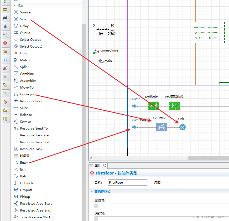Pick the Time Measure Start block
This screenshot has width=229, height=221.
(x=32, y=217)
